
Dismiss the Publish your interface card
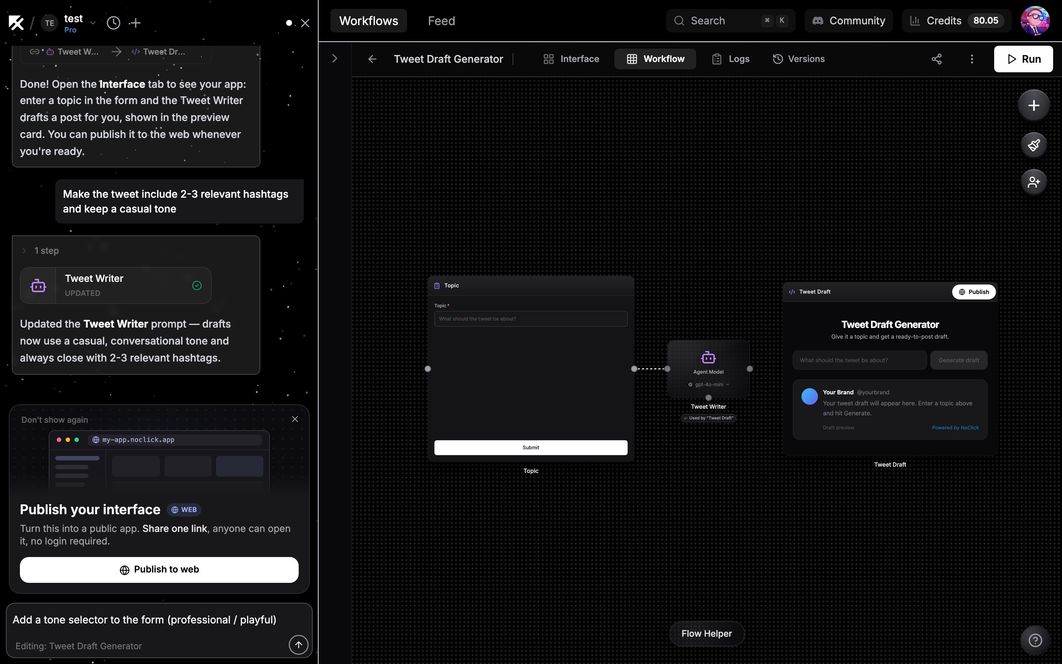click(x=295, y=419)
